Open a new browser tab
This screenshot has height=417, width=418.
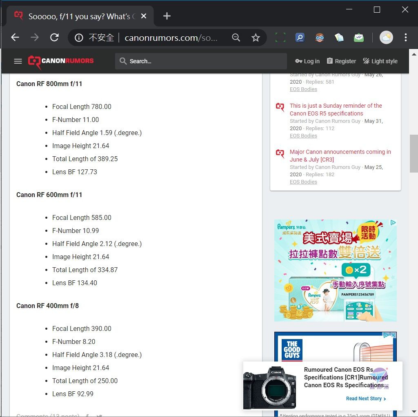click(x=167, y=16)
